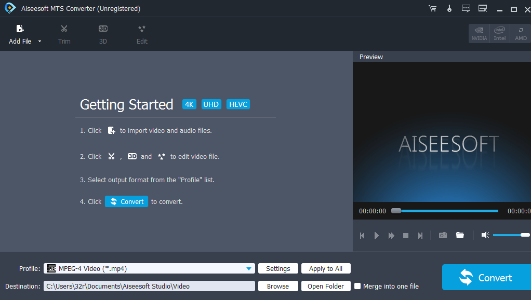This screenshot has height=300, width=531.
Task: Toggle AMD hardware acceleration
Action: point(521,33)
